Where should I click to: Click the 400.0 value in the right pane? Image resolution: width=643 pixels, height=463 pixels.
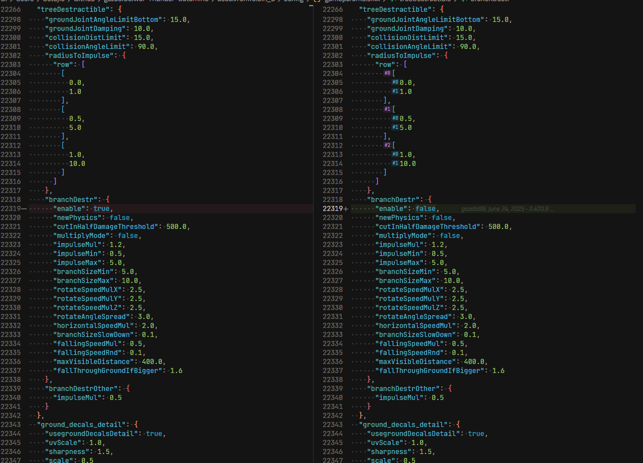[474, 362]
